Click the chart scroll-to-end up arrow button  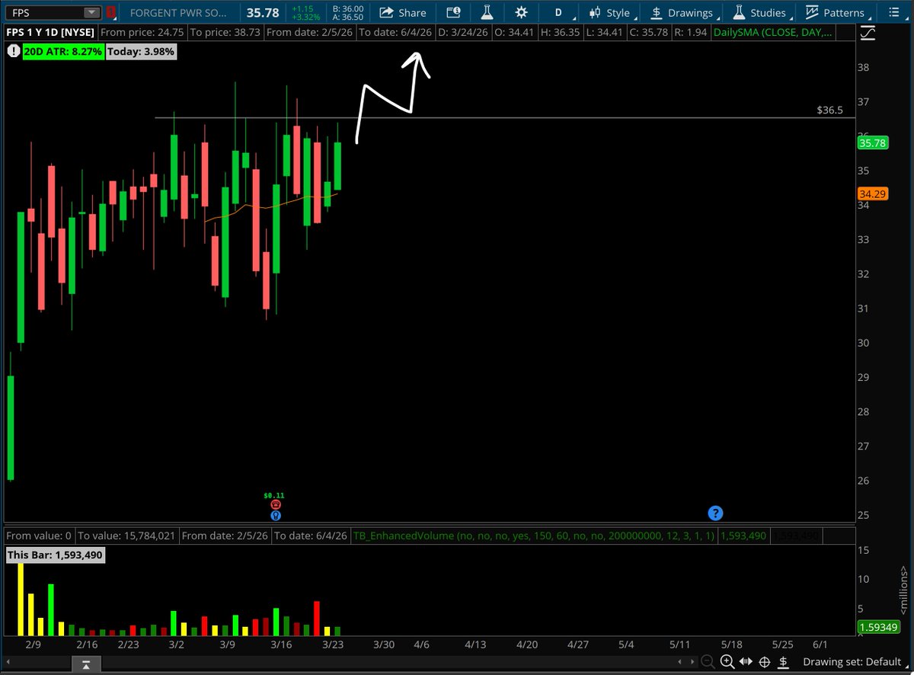coord(87,665)
